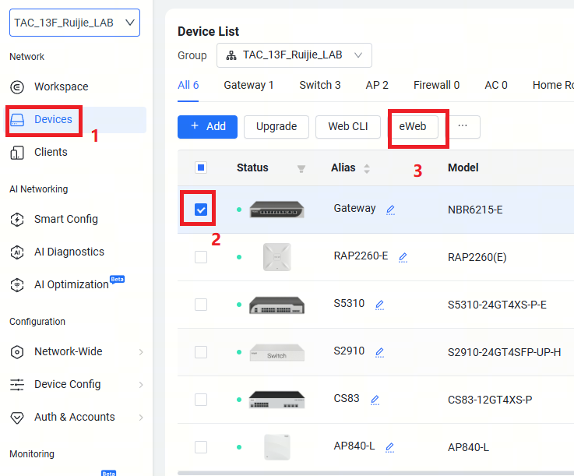Click the AI Optimization wifi icon
Viewport: 574px width, 476px height.
coord(17,285)
